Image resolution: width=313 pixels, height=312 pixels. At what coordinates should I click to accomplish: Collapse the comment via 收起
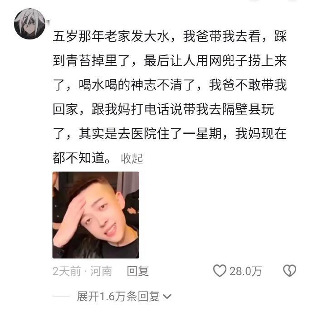tap(132, 159)
